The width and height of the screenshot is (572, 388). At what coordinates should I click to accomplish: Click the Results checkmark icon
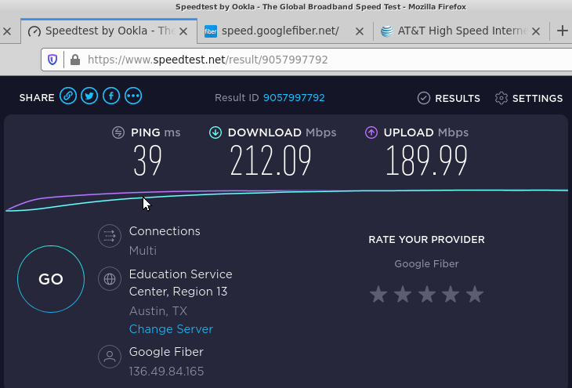coord(424,98)
